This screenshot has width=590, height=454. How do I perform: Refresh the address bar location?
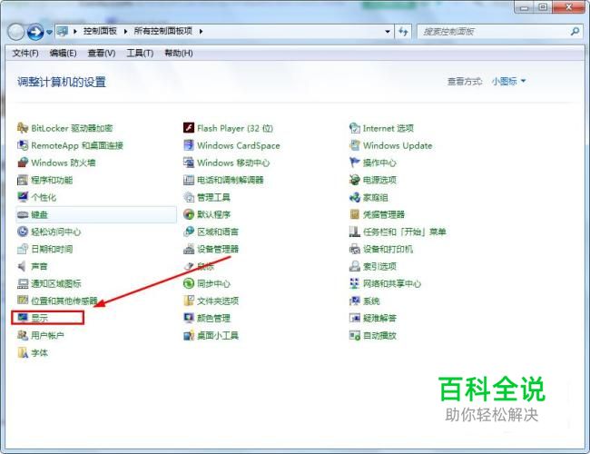coord(403,32)
